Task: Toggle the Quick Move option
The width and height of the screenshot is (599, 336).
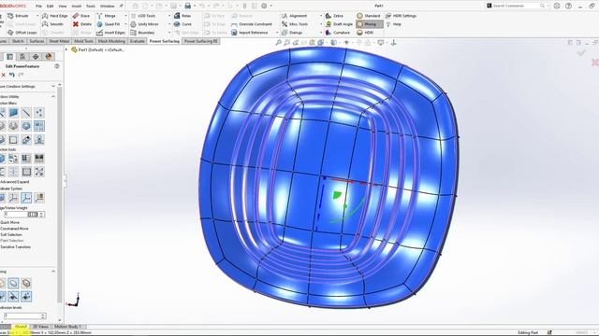Action: (9, 222)
